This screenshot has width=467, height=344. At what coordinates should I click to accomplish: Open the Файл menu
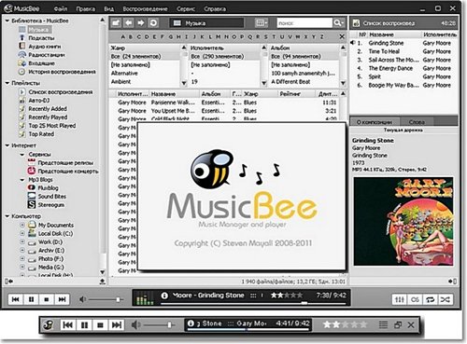click(x=61, y=8)
